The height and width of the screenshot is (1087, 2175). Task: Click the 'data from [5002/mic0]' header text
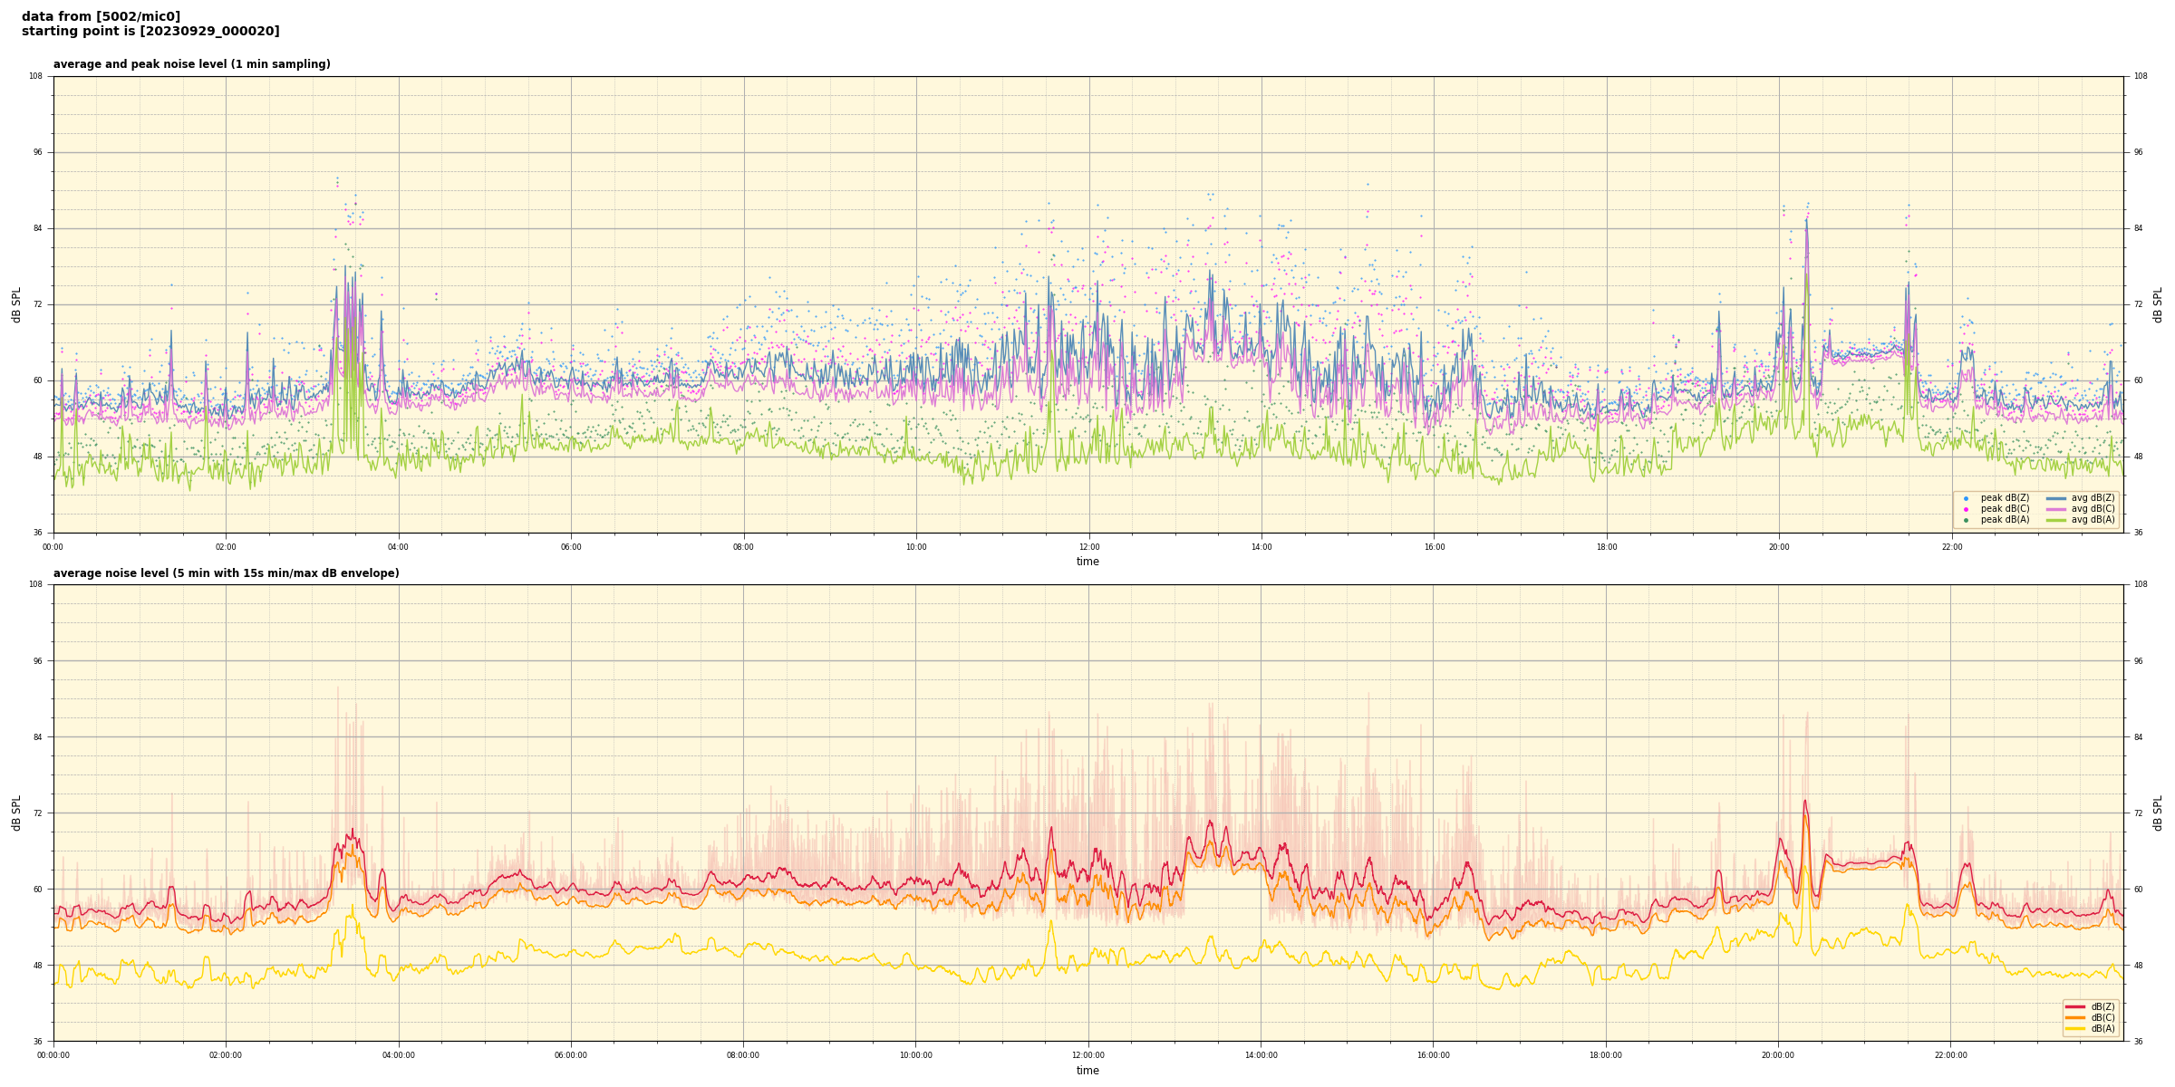101,16
